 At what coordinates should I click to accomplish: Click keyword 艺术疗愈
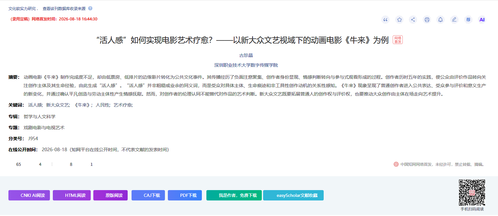(x=122, y=105)
